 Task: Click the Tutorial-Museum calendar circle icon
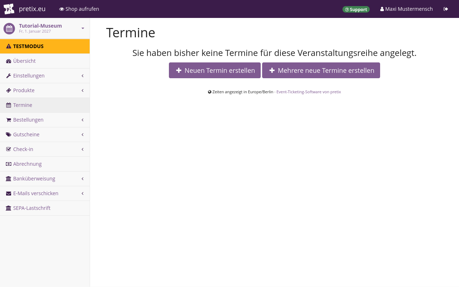click(9, 29)
